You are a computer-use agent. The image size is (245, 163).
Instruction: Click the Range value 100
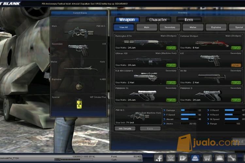coord(238,124)
